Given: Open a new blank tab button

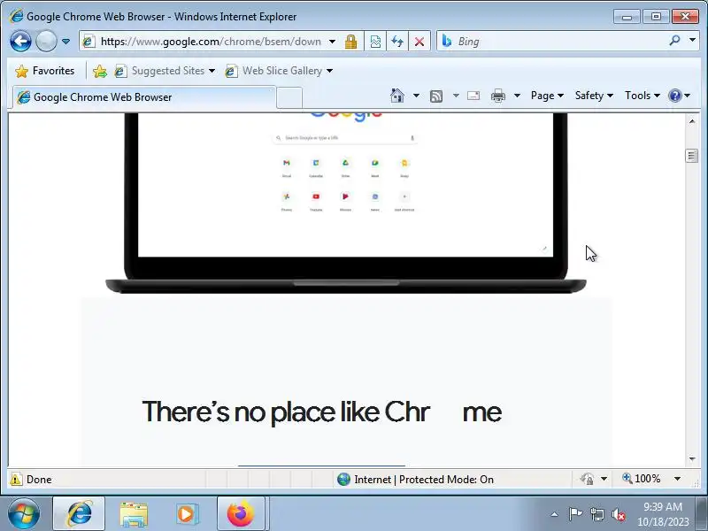Looking at the screenshot, I should (289, 97).
